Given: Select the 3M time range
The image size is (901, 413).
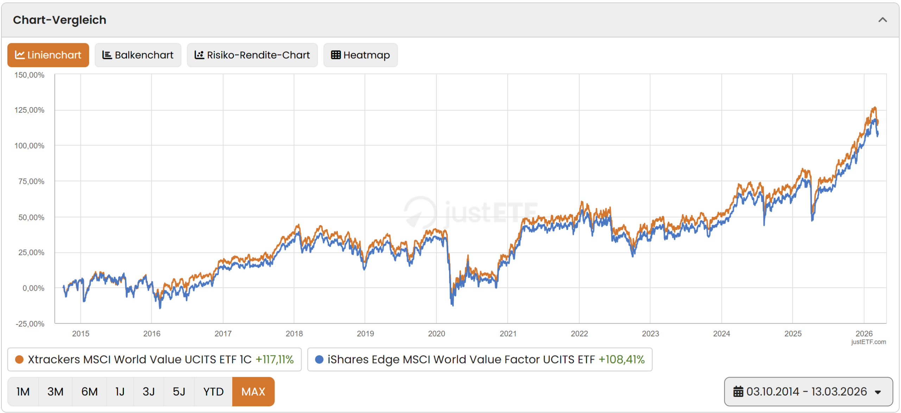Looking at the screenshot, I should 55,392.
